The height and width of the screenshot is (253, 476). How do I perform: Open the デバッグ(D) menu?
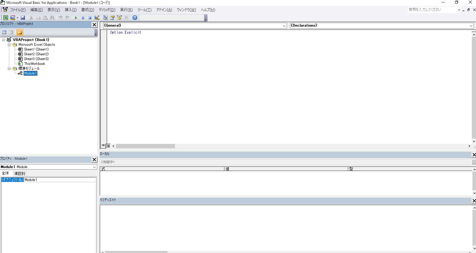(107, 10)
